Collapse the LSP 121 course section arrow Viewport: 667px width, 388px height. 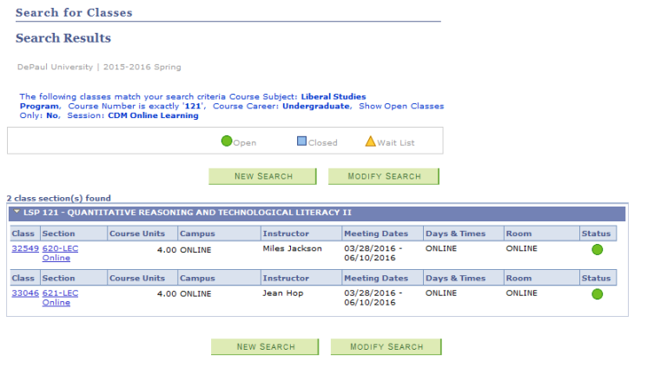pos(16,213)
